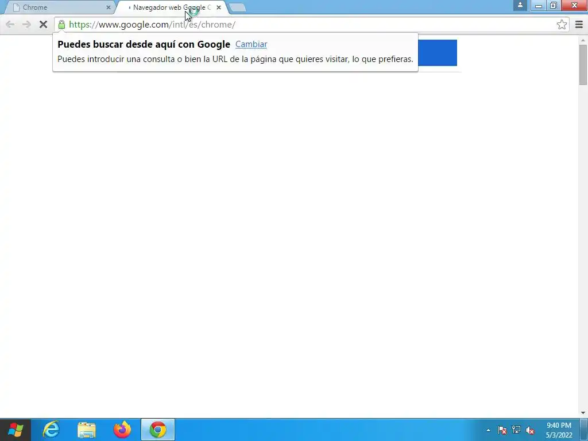
Task: Click the muted volume tray icon
Action: click(530, 430)
